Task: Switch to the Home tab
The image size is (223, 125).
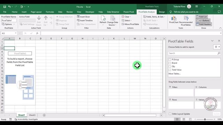Action: [x=15, y=12]
